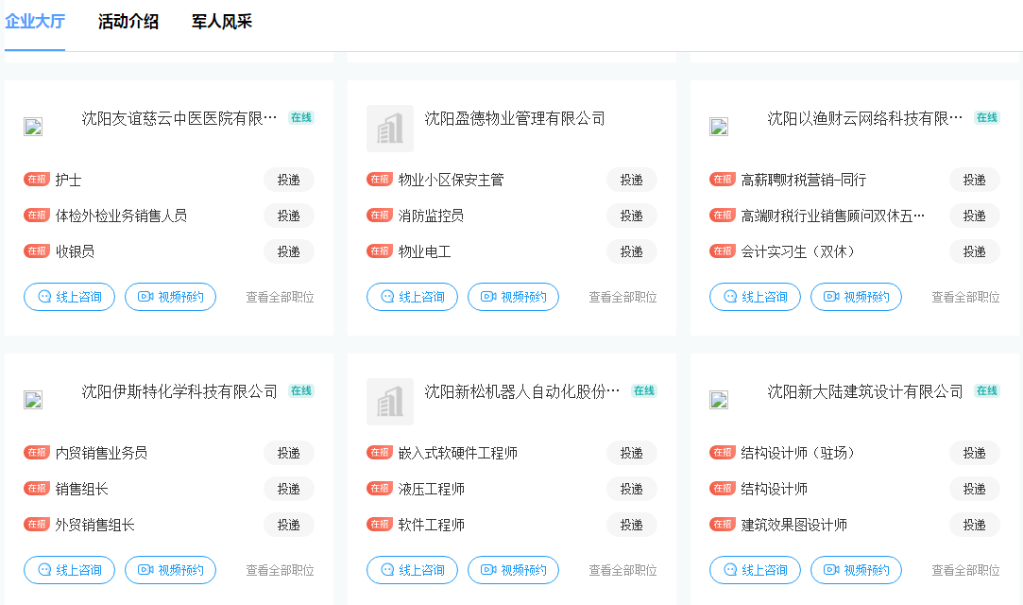Book 视频预约 with 沈阳新松机器人自动化
Screen dimensions: 1023x605
tap(514, 570)
